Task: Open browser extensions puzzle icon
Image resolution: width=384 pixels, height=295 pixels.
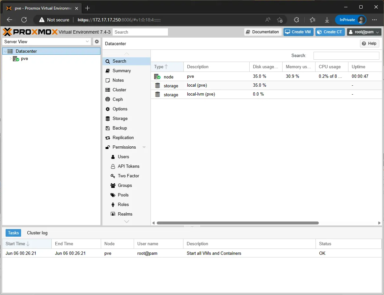Action: point(296,20)
